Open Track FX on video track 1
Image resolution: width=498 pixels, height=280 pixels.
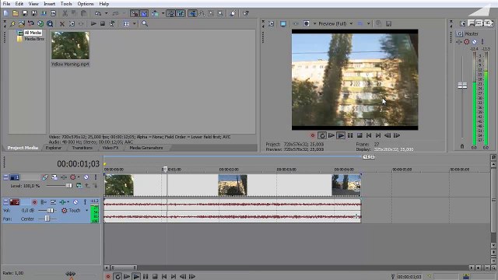tap(64, 177)
